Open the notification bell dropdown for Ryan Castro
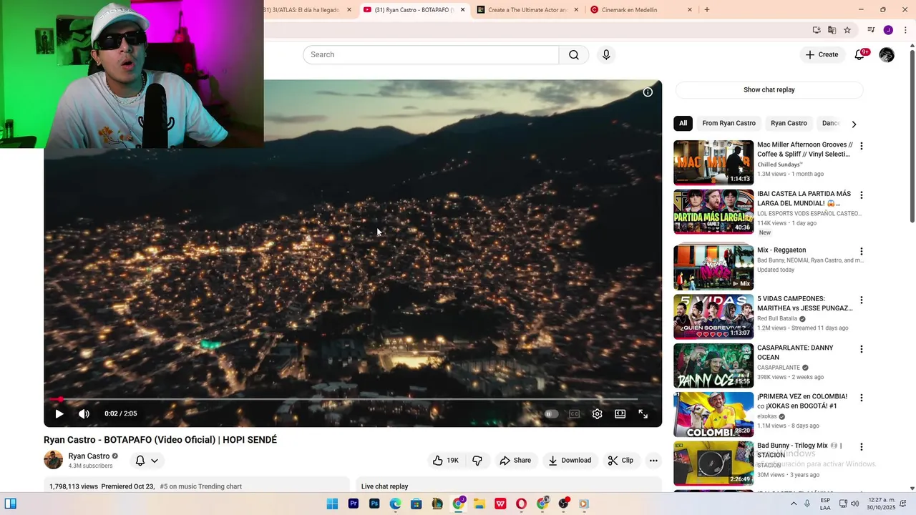This screenshot has width=916, height=515. pos(147,461)
